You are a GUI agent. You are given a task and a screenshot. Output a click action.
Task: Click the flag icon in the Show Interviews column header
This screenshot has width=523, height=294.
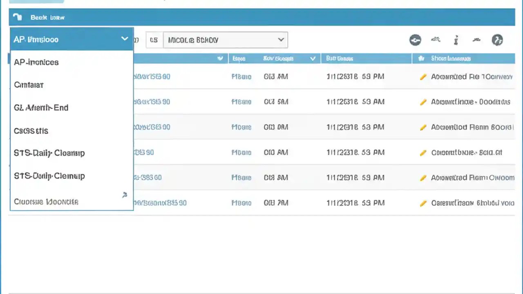pos(421,58)
